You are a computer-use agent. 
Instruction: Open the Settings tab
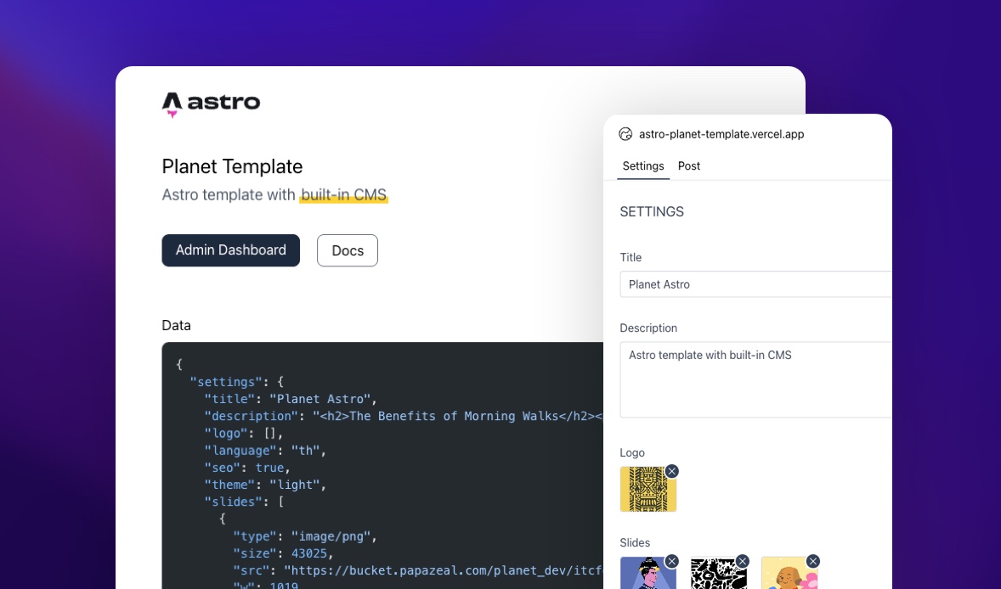point(643,166)
